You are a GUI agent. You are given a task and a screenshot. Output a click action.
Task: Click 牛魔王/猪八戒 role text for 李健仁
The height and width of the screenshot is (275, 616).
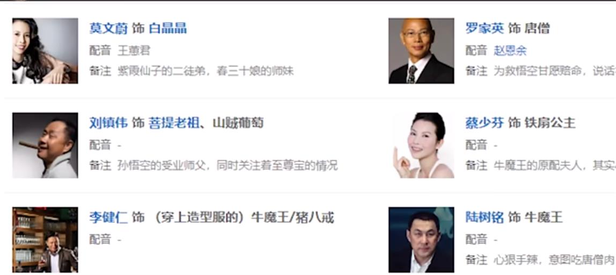292,217
